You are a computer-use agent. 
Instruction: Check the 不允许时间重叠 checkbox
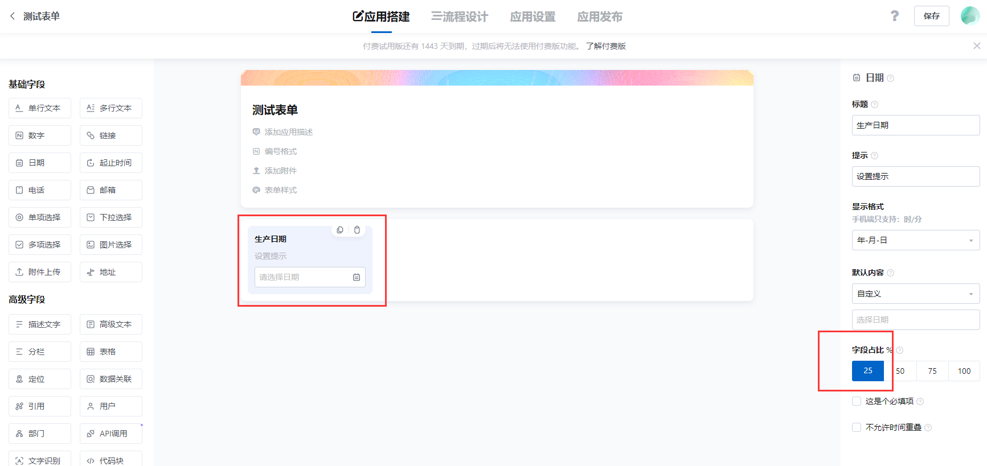pos(857,427)
